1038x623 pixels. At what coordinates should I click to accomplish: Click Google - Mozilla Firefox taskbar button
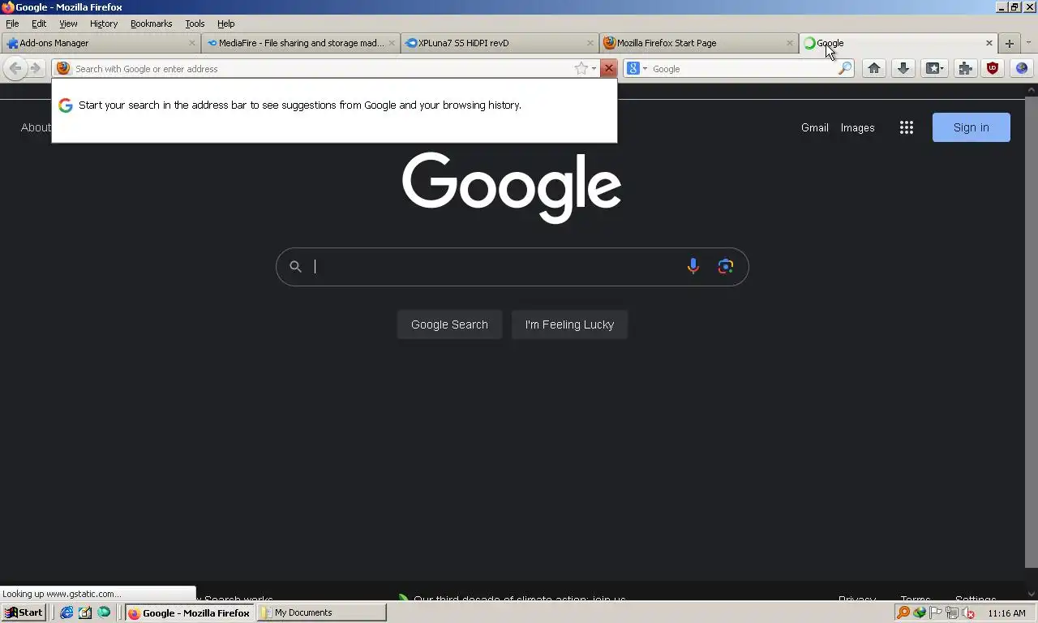point(190,612)
